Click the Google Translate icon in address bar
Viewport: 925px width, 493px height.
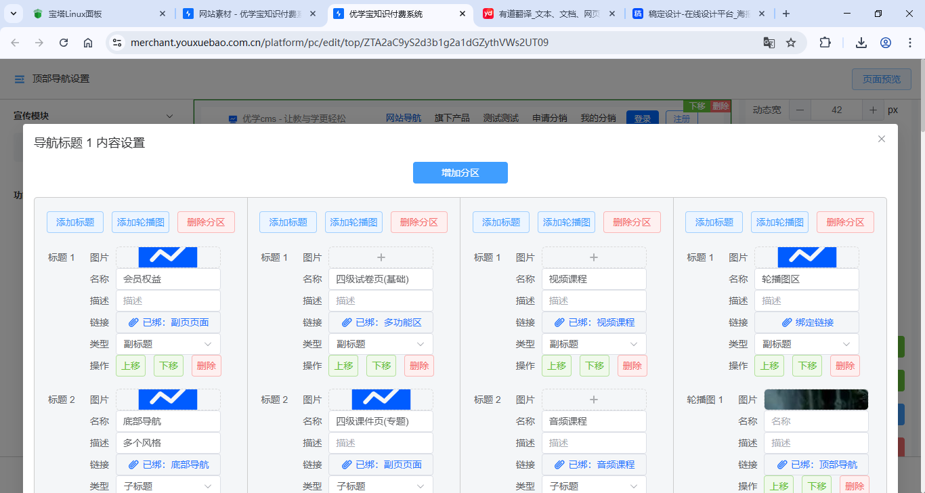click(769, 42)
